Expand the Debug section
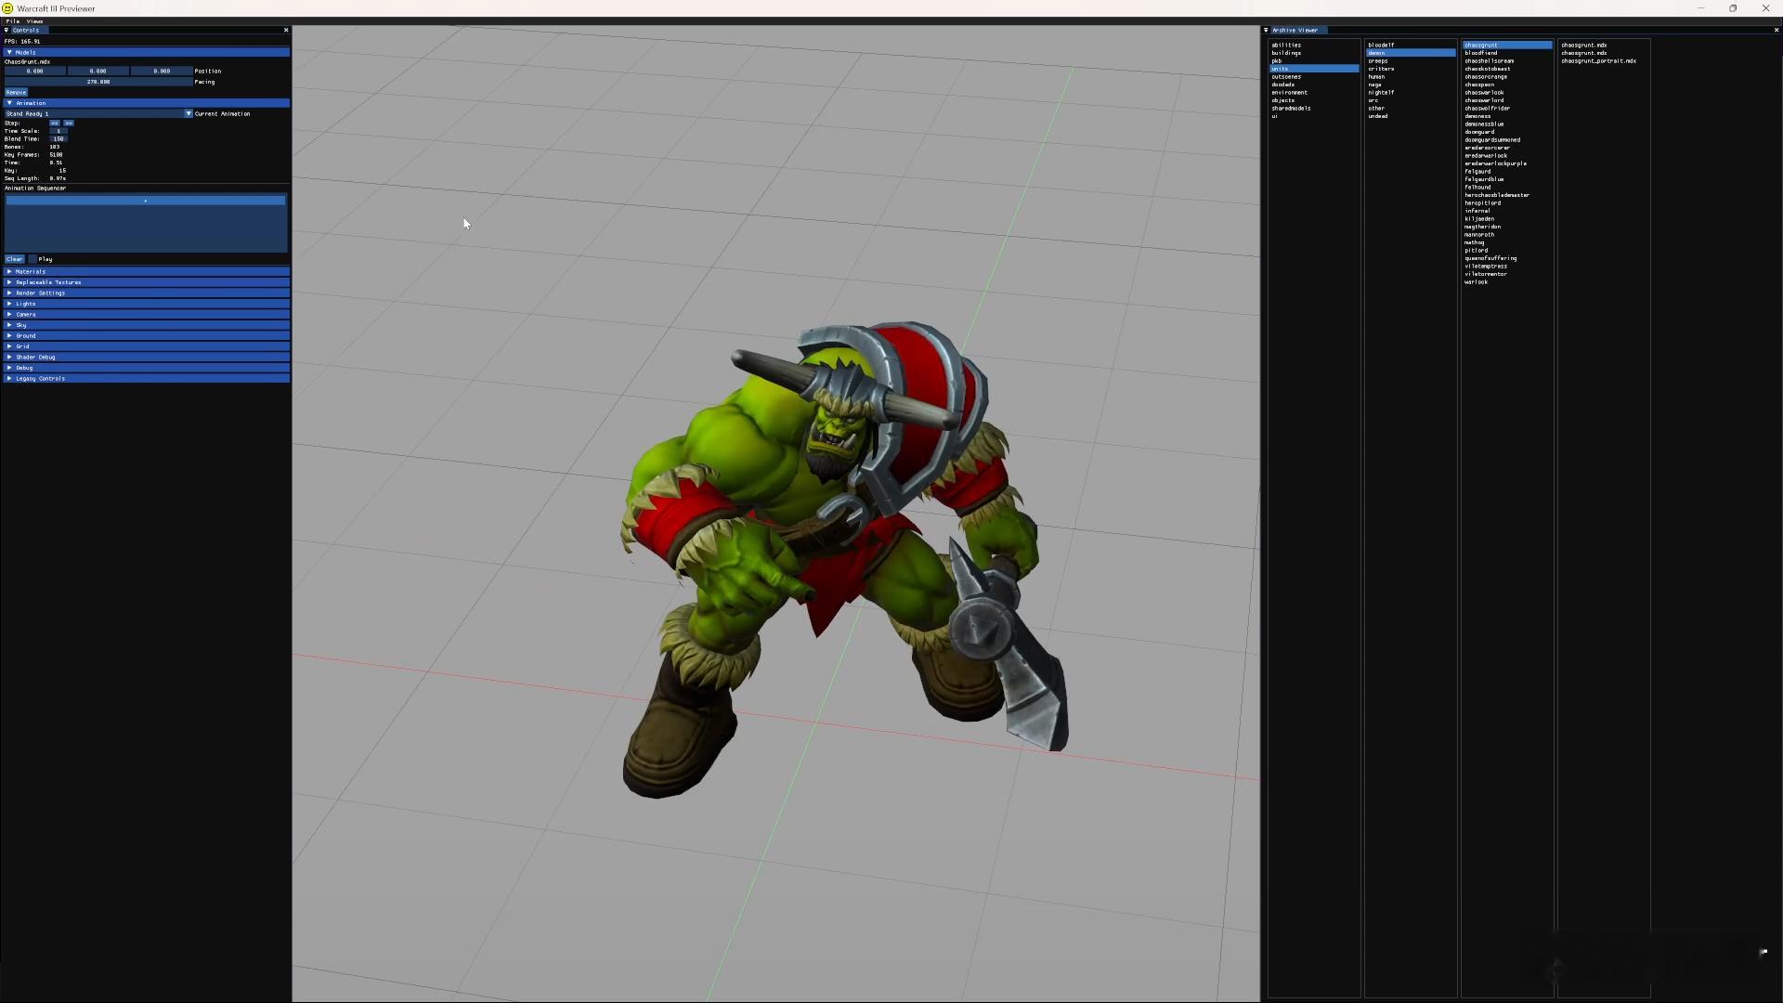Screen dimensions: 1783x1003 [x=147, y=368]
